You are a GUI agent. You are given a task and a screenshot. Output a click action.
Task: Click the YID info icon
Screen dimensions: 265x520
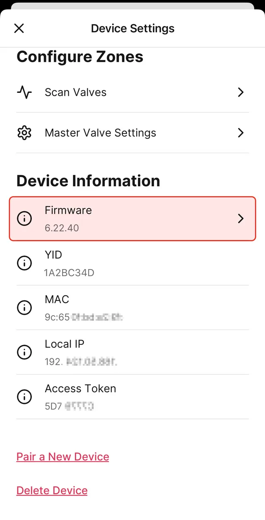pos(24,263)
